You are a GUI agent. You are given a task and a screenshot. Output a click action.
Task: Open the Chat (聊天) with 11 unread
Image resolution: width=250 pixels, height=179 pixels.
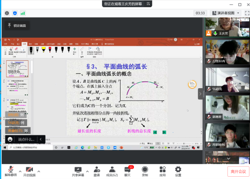pos(128,171)
